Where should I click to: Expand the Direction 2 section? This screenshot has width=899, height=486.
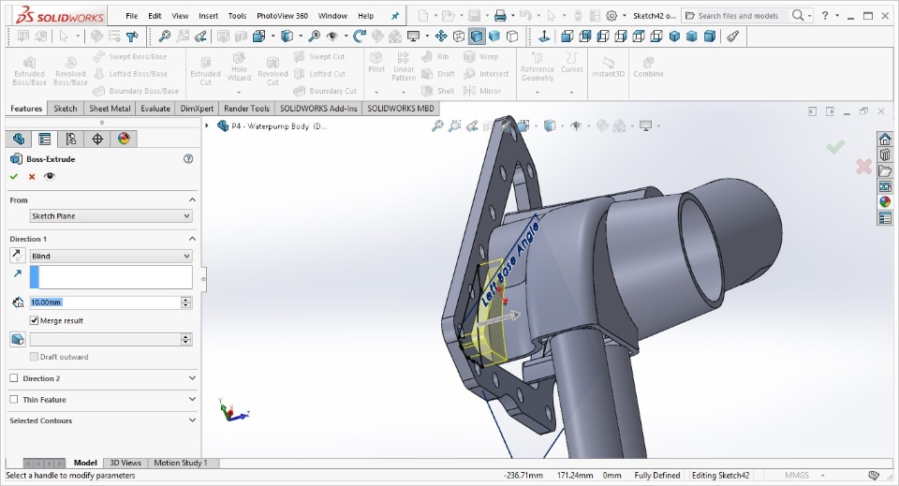[x=192, y=378]
